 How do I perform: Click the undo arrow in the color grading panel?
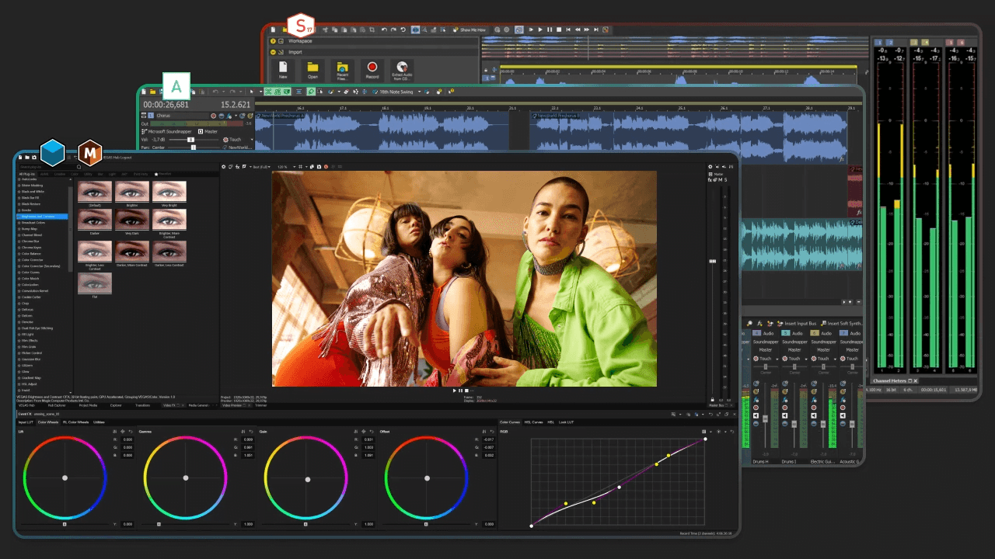point(710,414)
